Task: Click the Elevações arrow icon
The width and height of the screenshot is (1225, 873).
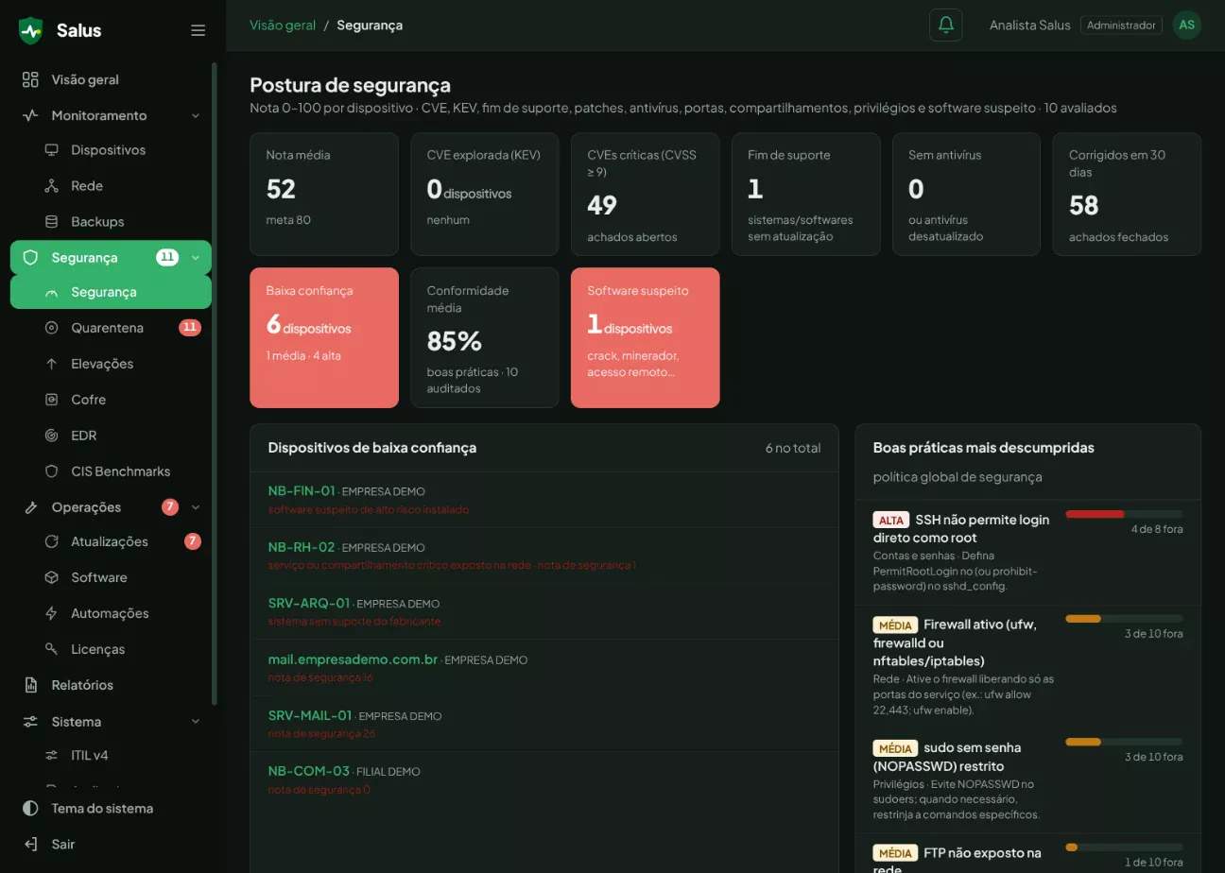Action: pyautogui.click(x=51, y=364)
